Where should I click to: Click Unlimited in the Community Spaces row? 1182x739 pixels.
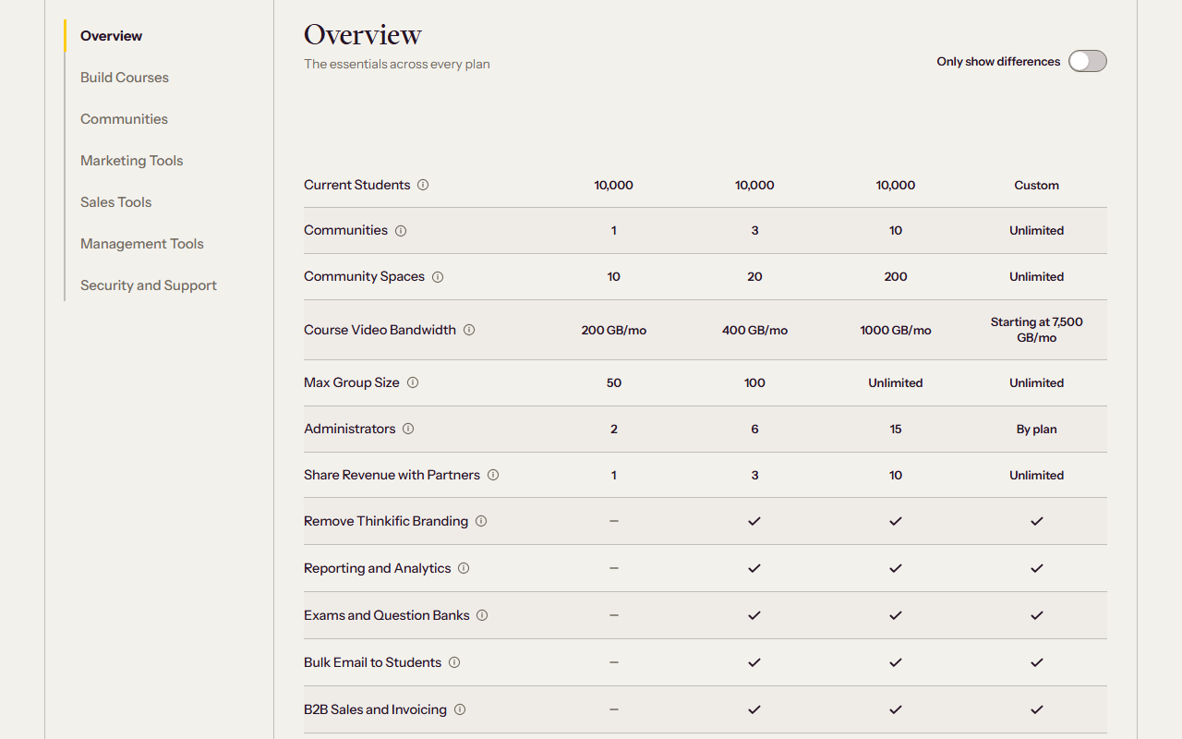click(1037, 277)
